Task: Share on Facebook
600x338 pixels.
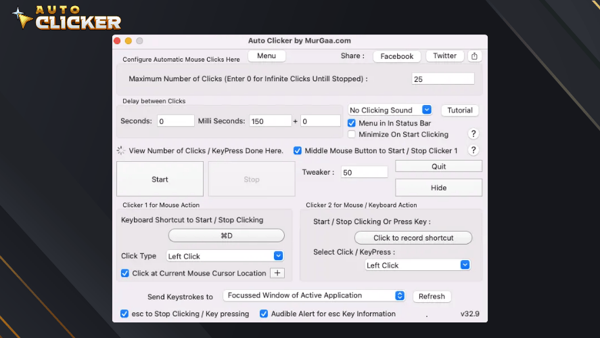Action: click(397, 56)
